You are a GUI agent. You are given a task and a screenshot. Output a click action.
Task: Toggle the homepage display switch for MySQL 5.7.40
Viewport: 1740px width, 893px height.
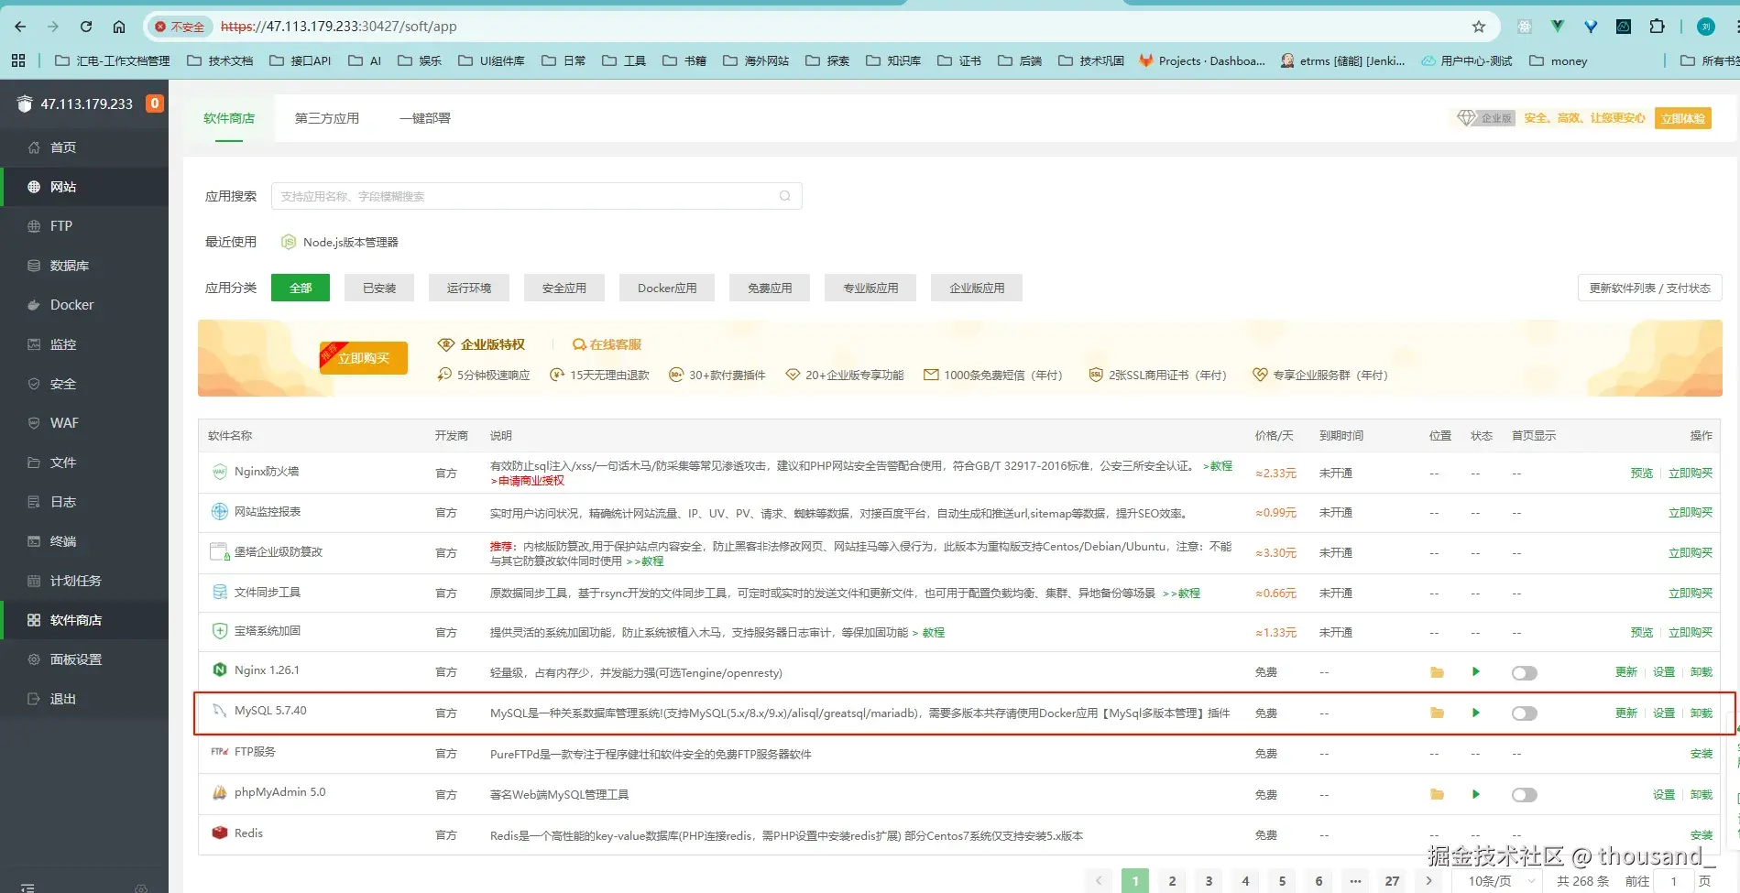pos(1524,713)
